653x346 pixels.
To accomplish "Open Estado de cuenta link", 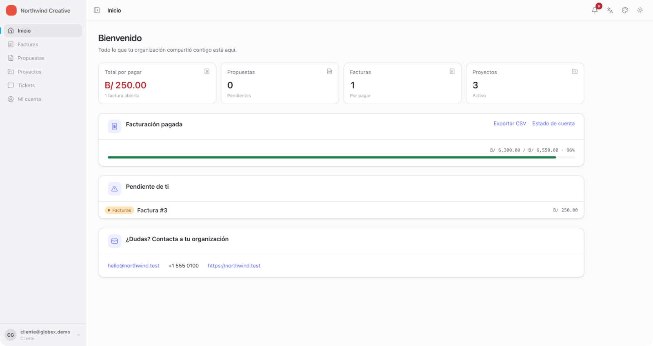I will pyautogui.click(x=553, y=123).
